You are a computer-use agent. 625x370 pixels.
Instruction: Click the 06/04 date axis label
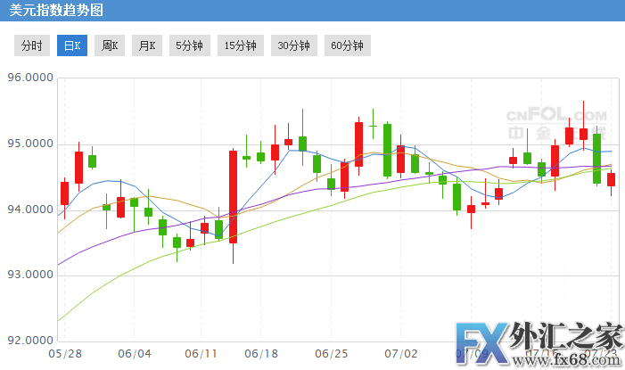point(135,354)
